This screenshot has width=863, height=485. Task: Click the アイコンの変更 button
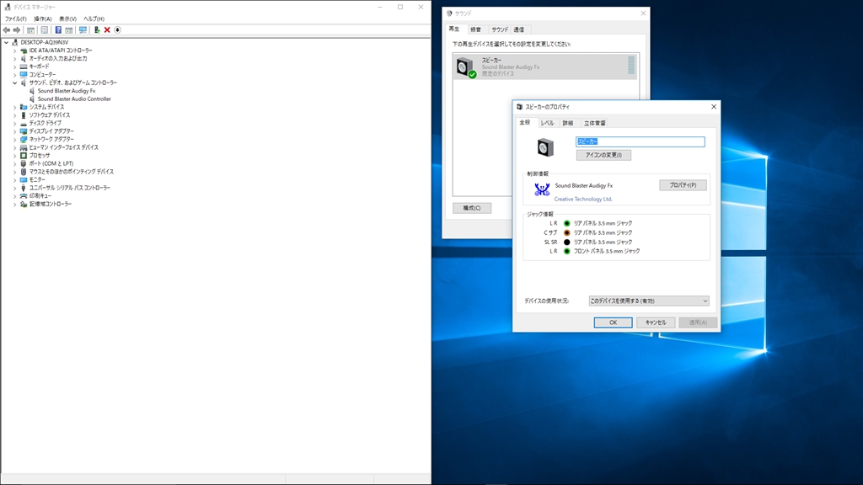pyautogui.click(x=603, y=155)
